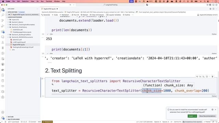Add a Code cell from toolbar
219x123 pixels.
pos(55,15)
